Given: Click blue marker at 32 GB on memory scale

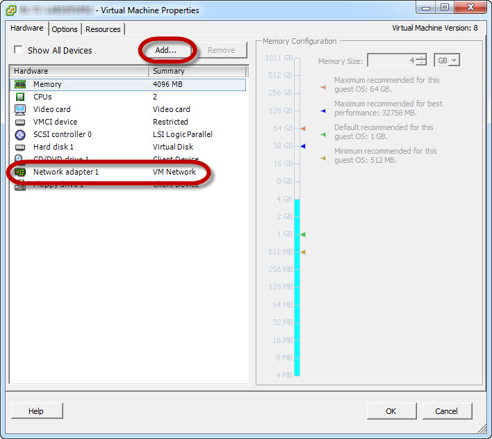Looking at the screenshot, I should click(x=303, y=146).
